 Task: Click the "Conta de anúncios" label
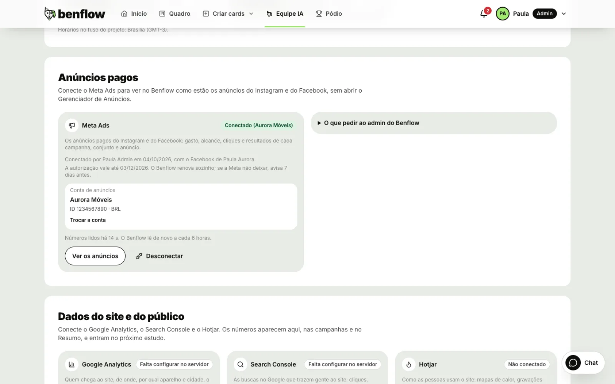(x=93, y=190)
